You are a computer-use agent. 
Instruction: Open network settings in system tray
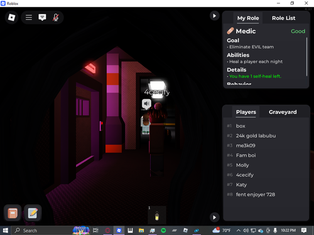[x=253, y=231]
